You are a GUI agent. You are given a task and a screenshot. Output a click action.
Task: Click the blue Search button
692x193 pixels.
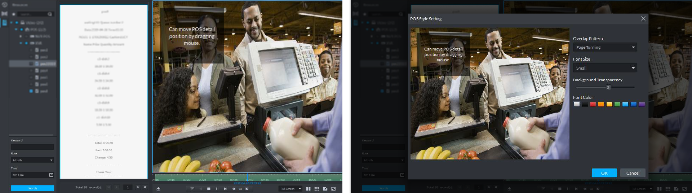(x=32, y=188)
